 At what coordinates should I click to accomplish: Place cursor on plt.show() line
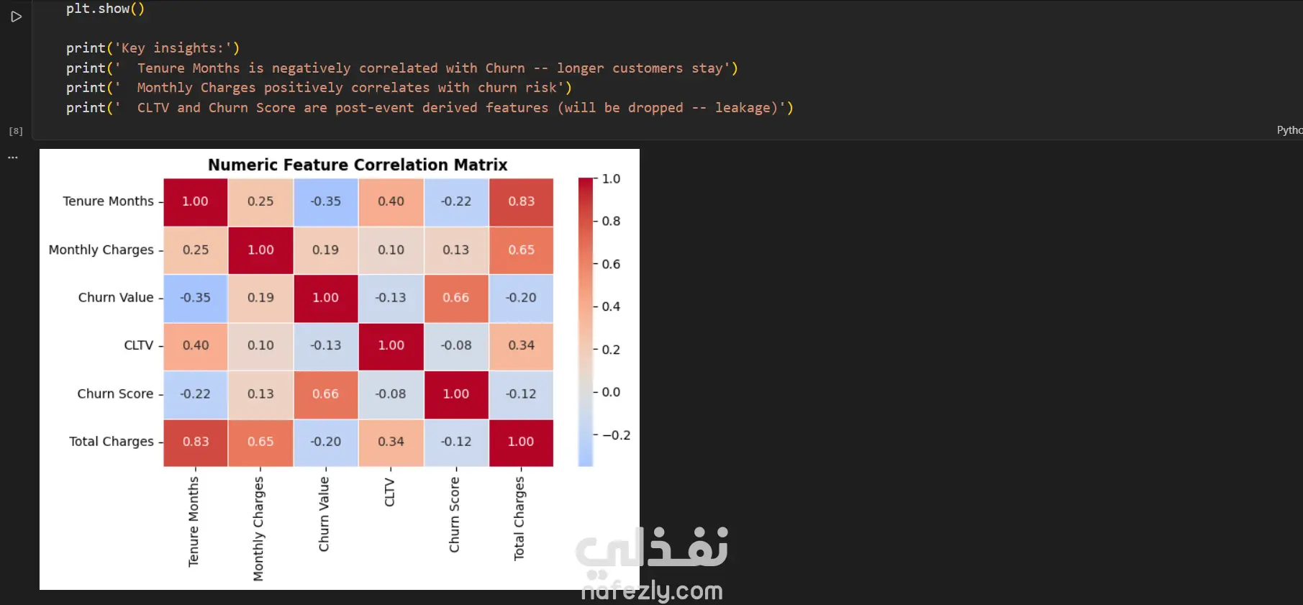pos(105,9)
